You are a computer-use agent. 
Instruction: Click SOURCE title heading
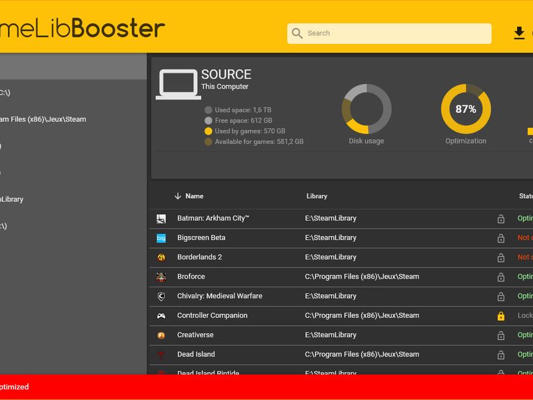(x=226, y=74)
